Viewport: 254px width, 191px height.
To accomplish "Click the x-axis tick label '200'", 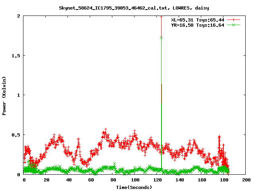I will point(246,180).
